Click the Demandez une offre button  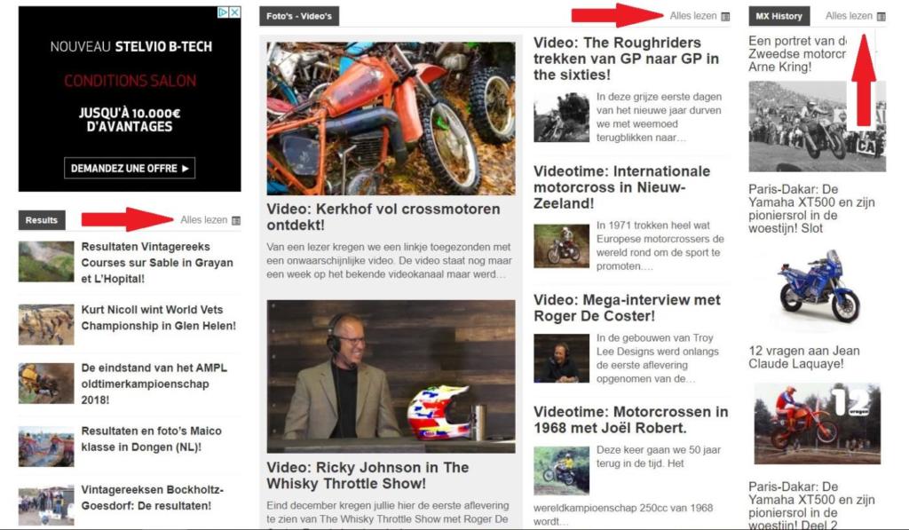[x=130, y=168]
